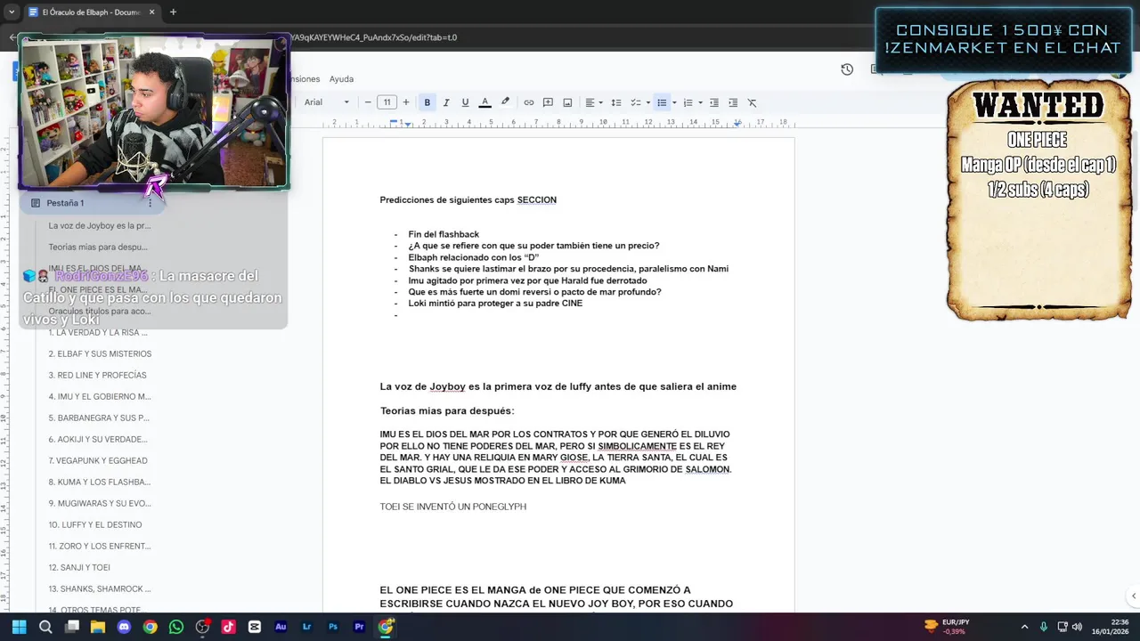The image size is (1140, 641).
Task: Expand the checklist options arrow
Action: click(648, 102)
